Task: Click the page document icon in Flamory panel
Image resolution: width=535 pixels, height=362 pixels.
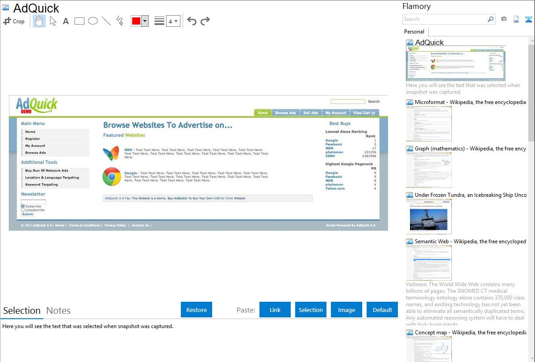Action: [516, 19]
